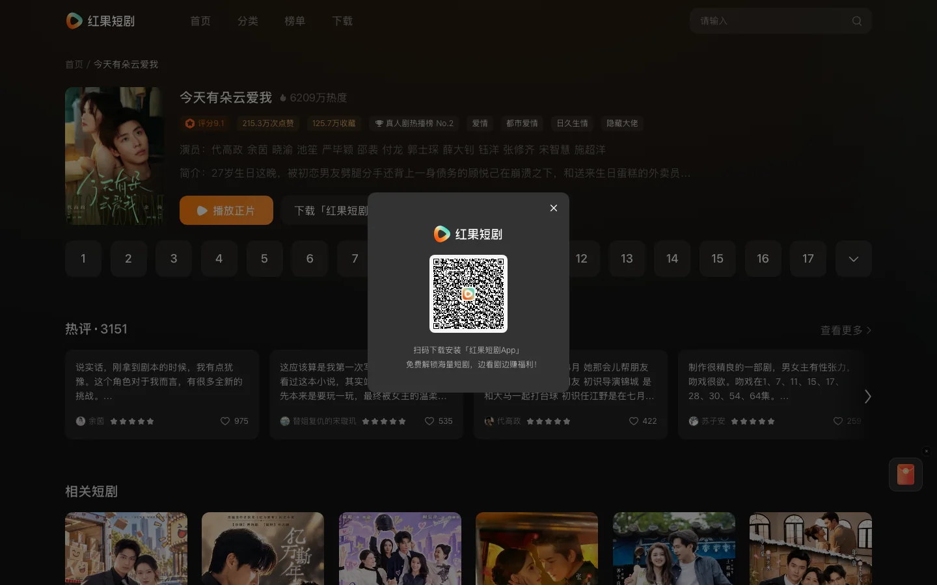
Task: Click the 隐藏大佬 tag
Action: (x=622, y=123)
